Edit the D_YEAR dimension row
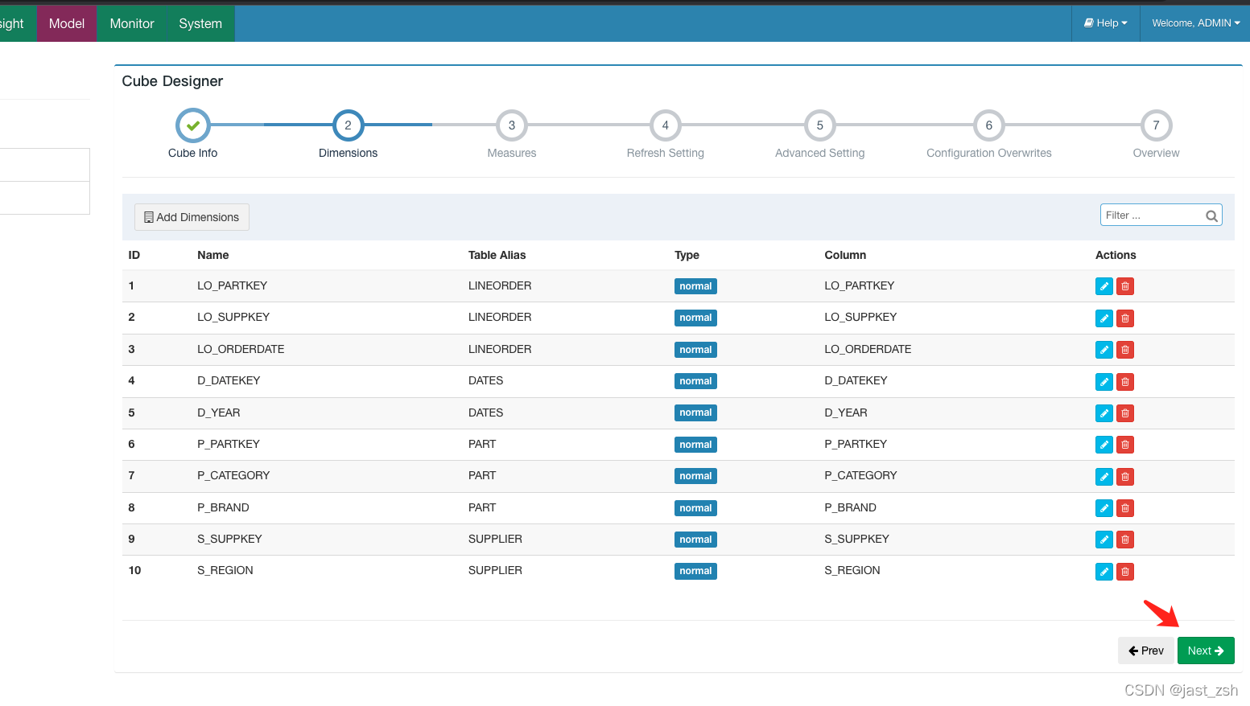The image size is (1250, 706). pyautogui.click(x=1104, y=413)
